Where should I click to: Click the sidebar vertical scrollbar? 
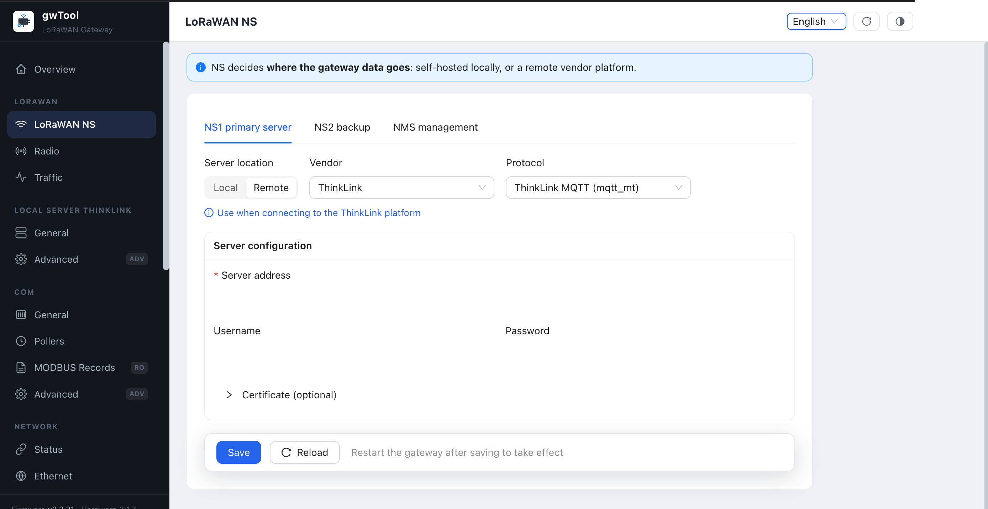click(166, 156)
